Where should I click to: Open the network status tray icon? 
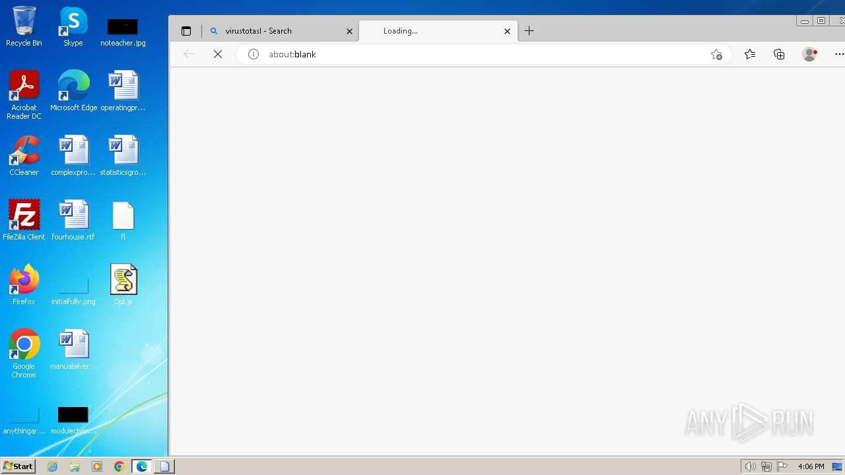(x=766, y=466)
